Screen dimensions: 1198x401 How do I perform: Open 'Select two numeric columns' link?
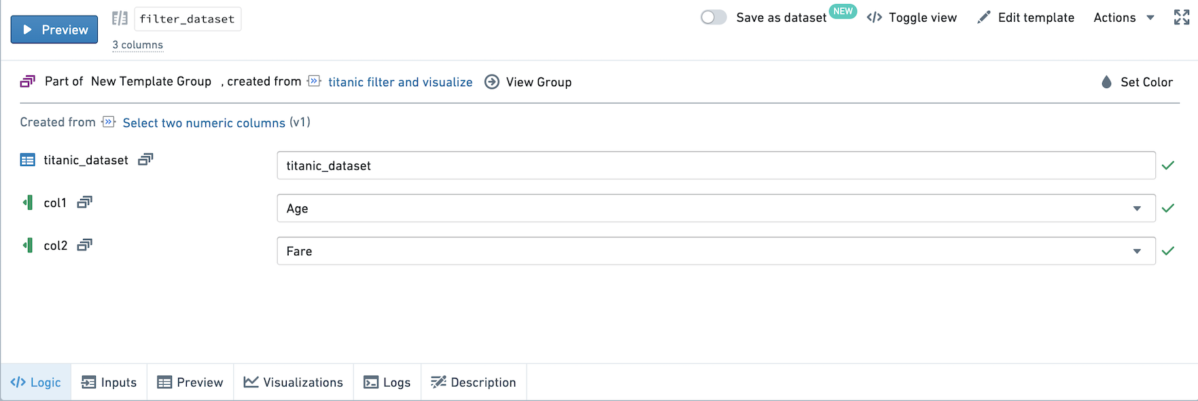coord(204,123)
